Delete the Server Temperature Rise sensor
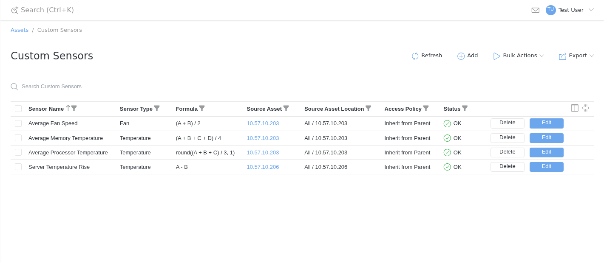Image resolution: width=604 pixels, height=263 pixels. (x=508, y=167)
